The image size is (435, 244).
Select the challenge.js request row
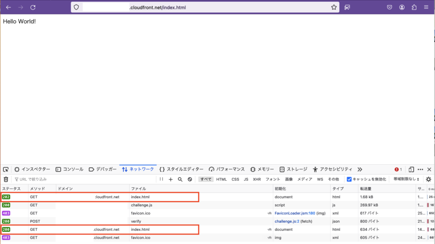pyautogui.click(x=217, y=205)
